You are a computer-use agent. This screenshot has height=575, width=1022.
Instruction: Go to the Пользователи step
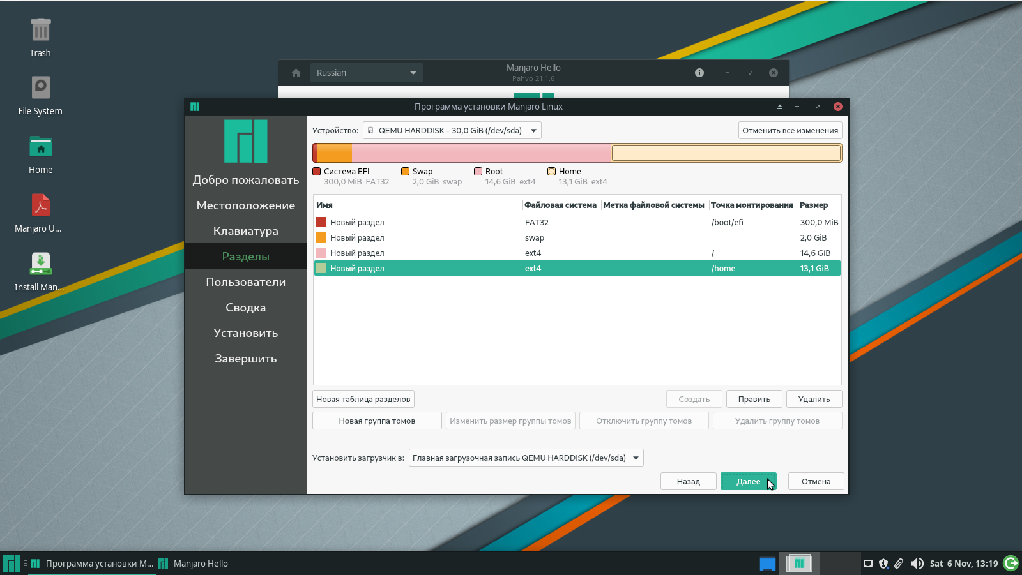245,282
